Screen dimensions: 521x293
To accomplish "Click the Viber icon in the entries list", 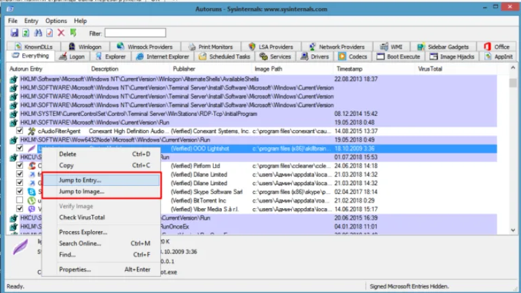I will pyautogui.click(x=32, y=209).
